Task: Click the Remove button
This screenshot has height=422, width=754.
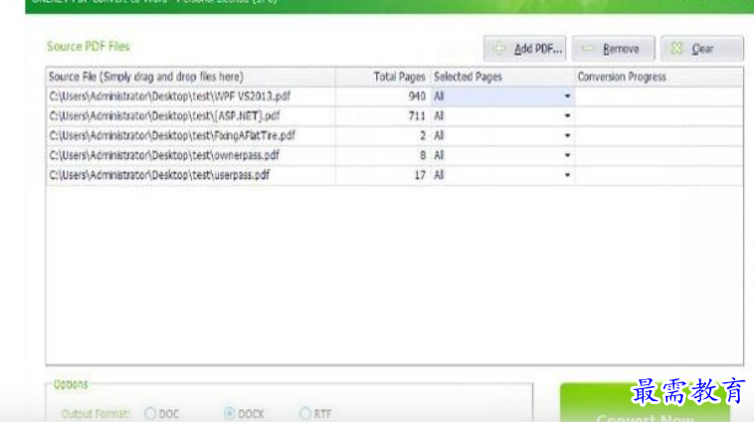Action: coord(613,49)
